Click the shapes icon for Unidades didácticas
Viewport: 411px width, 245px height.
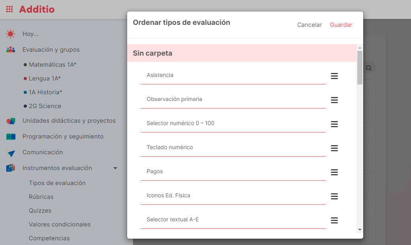pyautogui.click(x=11, y=121)
